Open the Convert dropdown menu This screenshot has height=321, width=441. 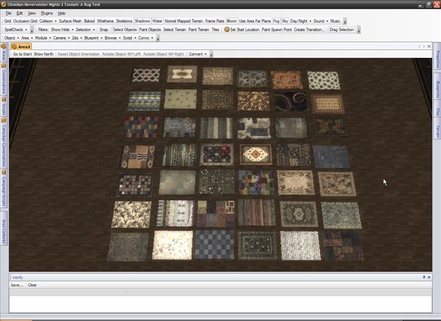[x=197, y=55]
